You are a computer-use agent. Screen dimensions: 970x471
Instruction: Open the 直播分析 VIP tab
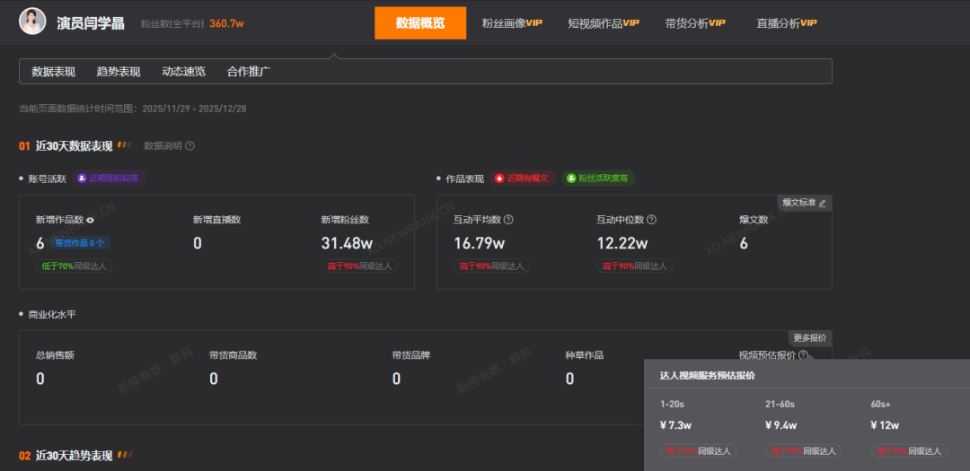787,23
